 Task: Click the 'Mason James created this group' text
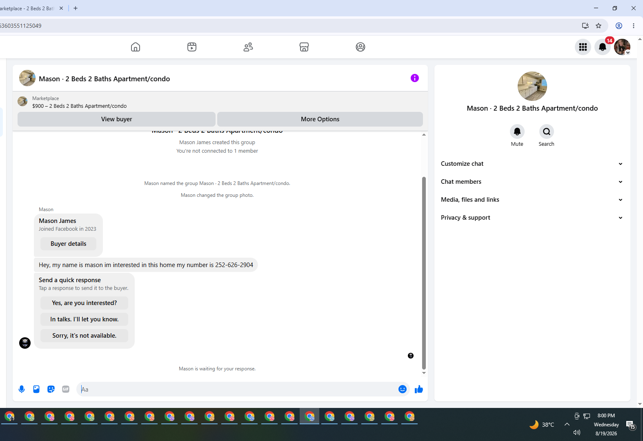point(217,143)
